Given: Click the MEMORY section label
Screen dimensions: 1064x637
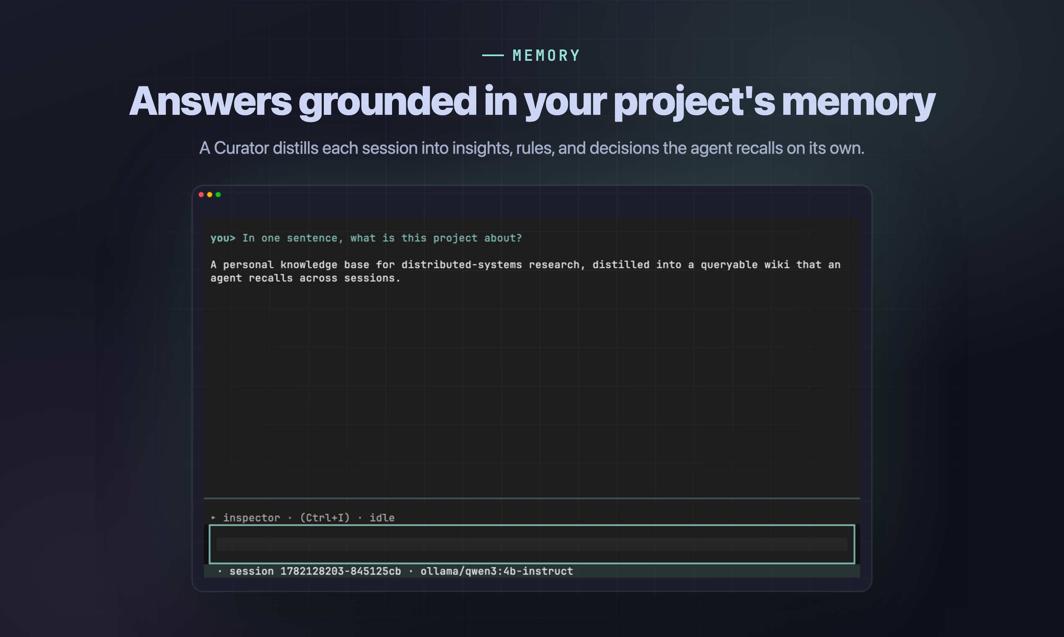Looking at the screenshot, I should (546, 55).
